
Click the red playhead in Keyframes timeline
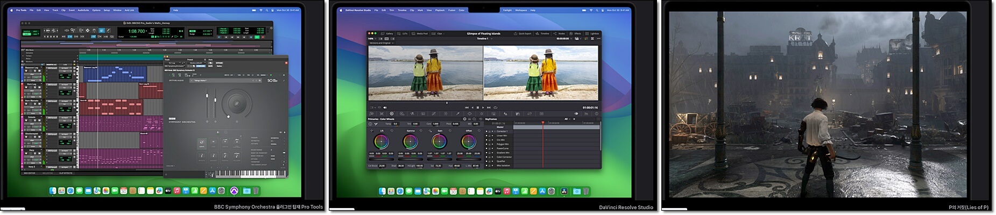(x=543, y=123)
